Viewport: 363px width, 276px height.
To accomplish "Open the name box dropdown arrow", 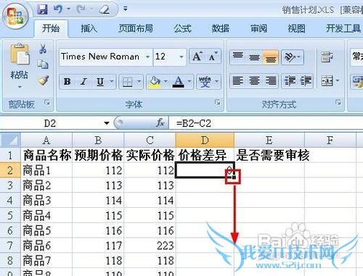I will pos(107,123).
